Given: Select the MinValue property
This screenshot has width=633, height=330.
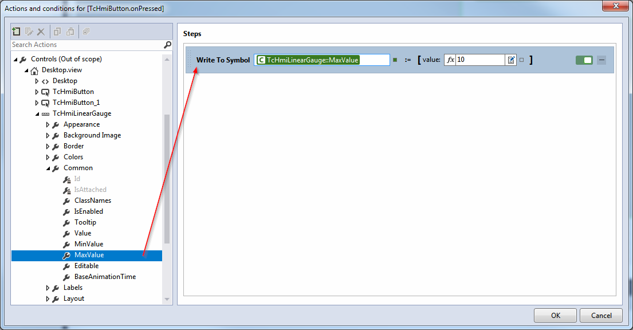Looking at the screenshot, I should click(x=89, y=244).
